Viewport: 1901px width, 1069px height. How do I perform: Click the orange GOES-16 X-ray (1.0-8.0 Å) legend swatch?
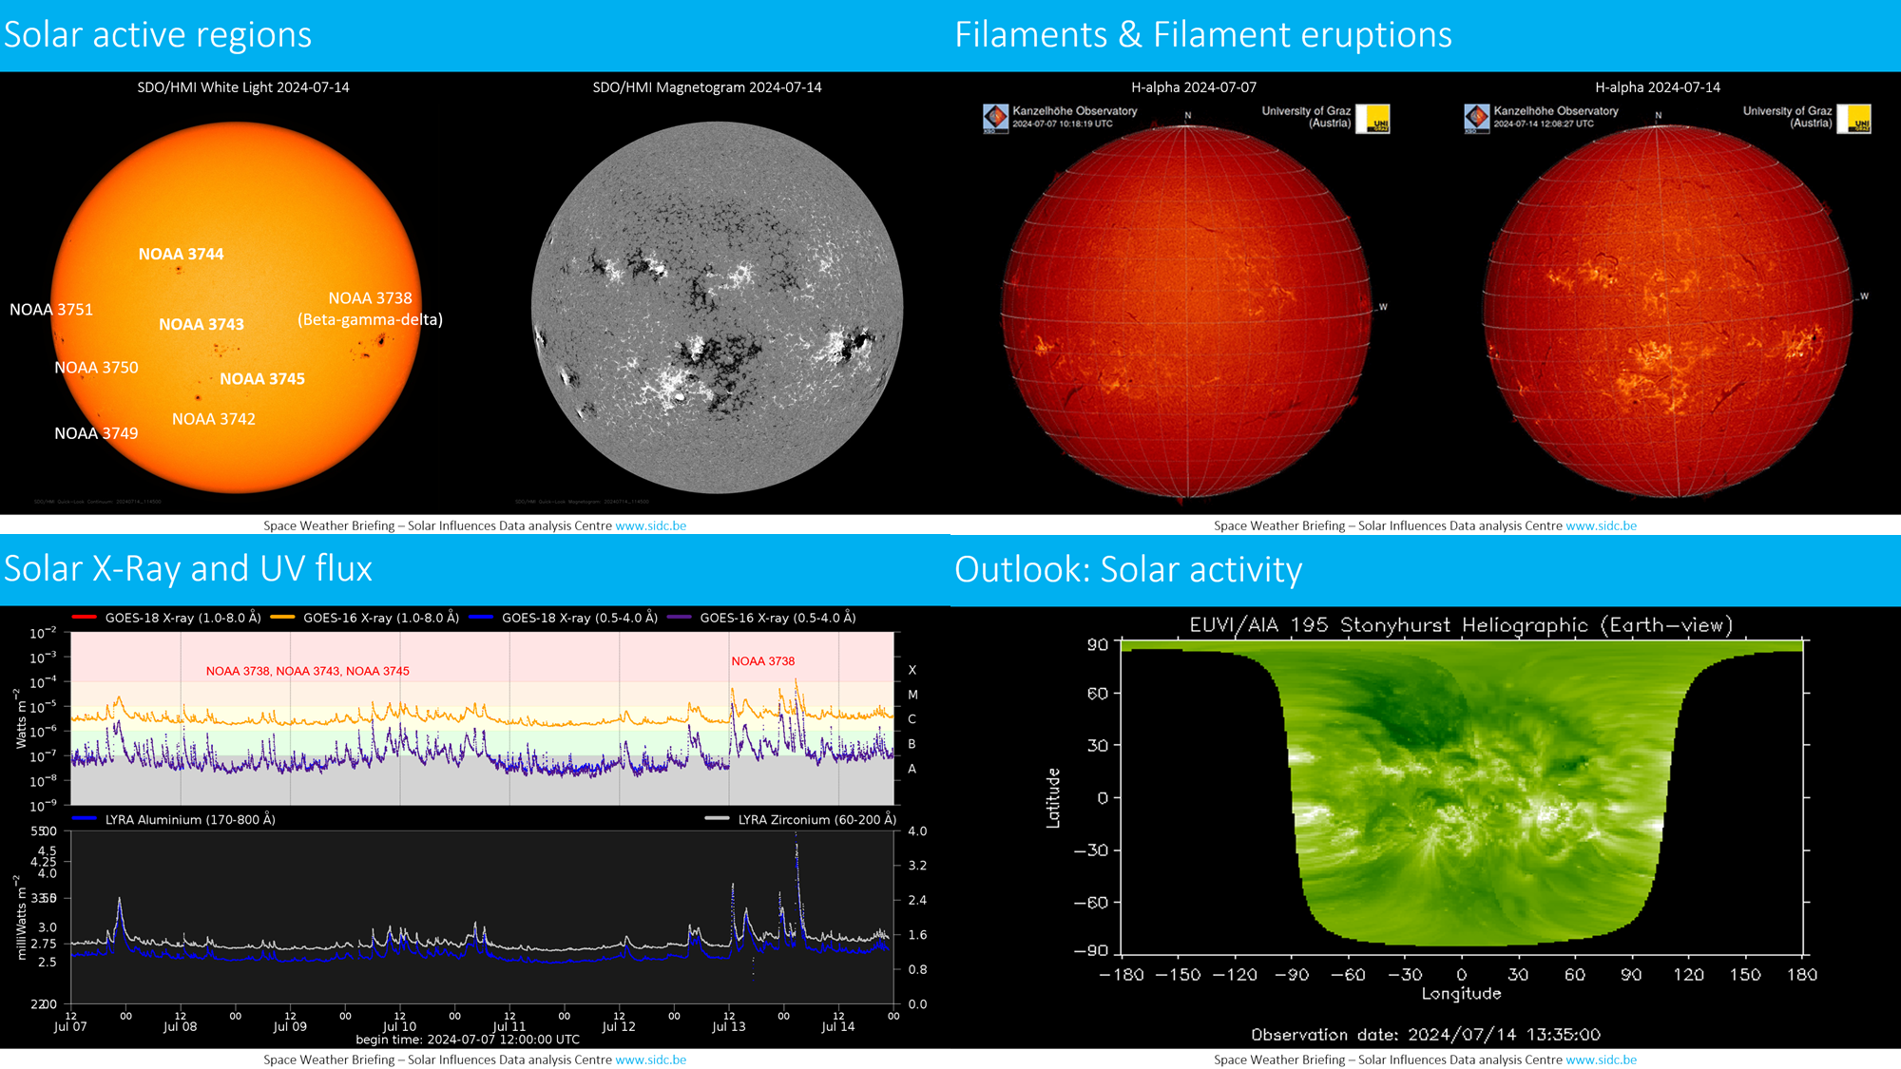coord(282,618)
